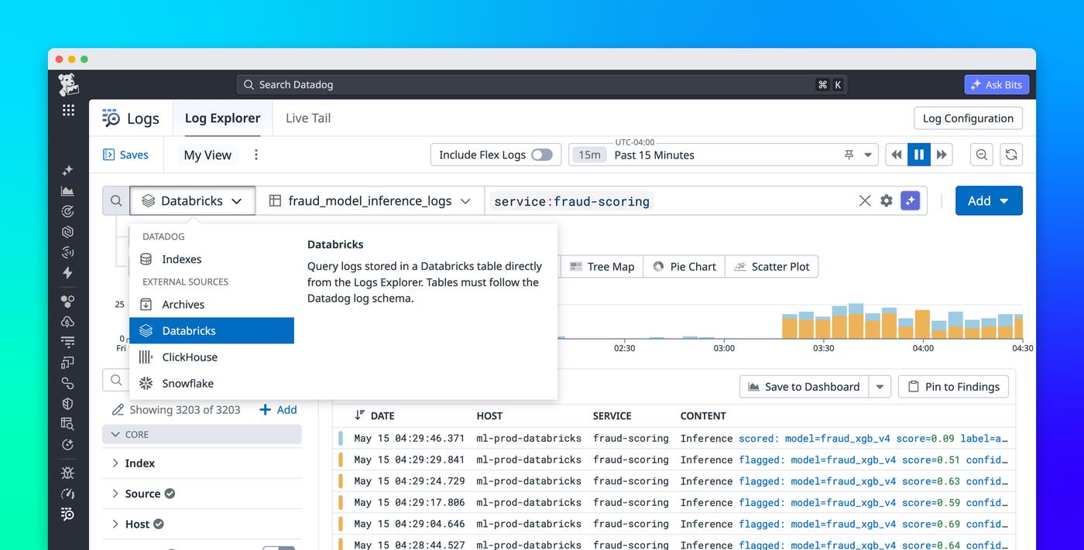Image resolution: width=1084 pixels, height=550 pixels.
Task: Open the gauge speedometer sidebar icon
Action: point(68,494)
